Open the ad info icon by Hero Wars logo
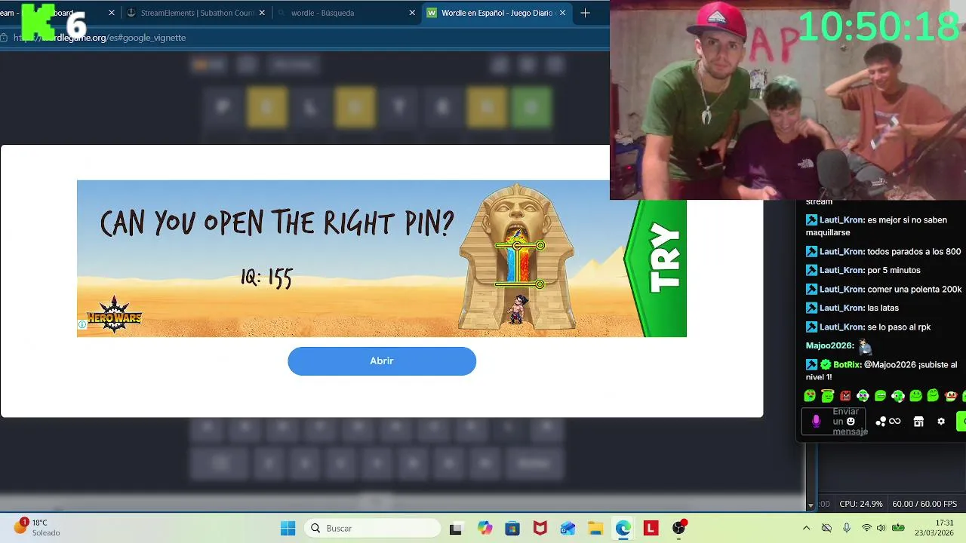This screenshot has height=543, width=966. [82, 325]
